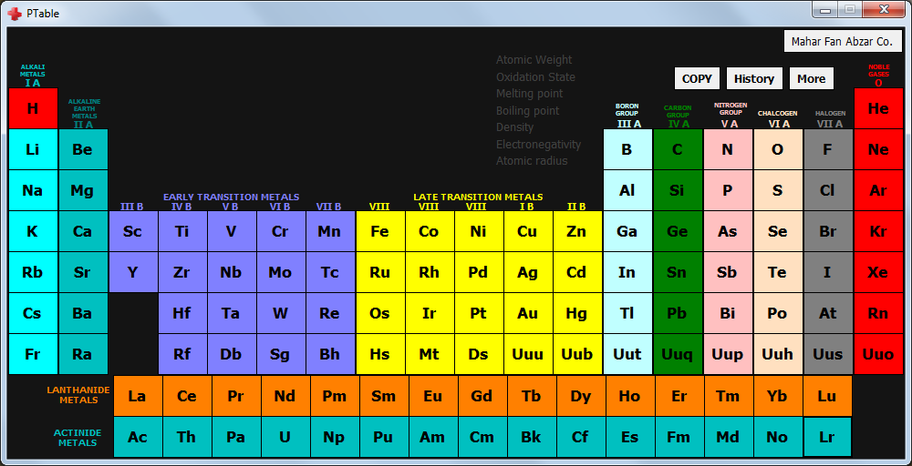
Task: Click the Lead (Pb) tile
Action: [x=678, y=313]
